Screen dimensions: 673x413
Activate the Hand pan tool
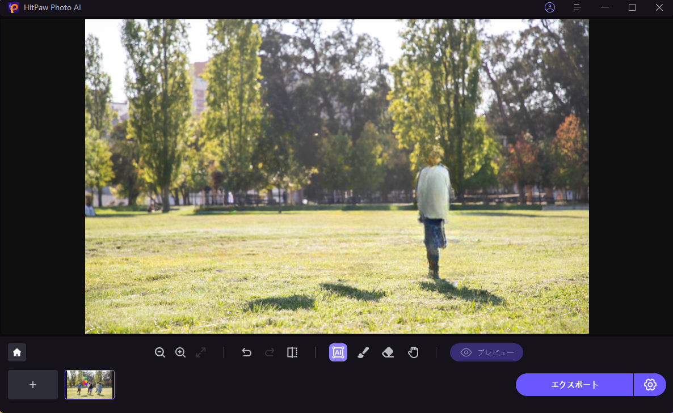413,352
